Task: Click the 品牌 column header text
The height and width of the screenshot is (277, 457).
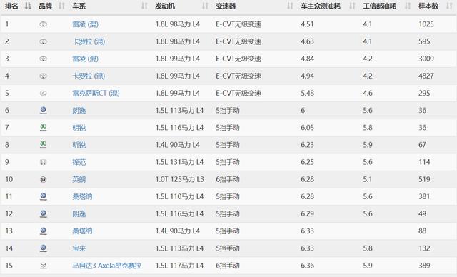Action: pyautogui.click(x=45, y=6)
